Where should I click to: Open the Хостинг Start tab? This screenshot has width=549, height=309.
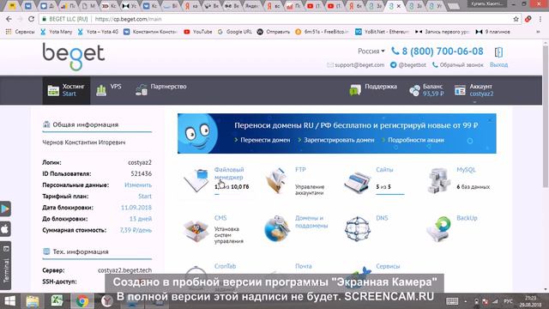pyautogui.click(x=66, y=90)
